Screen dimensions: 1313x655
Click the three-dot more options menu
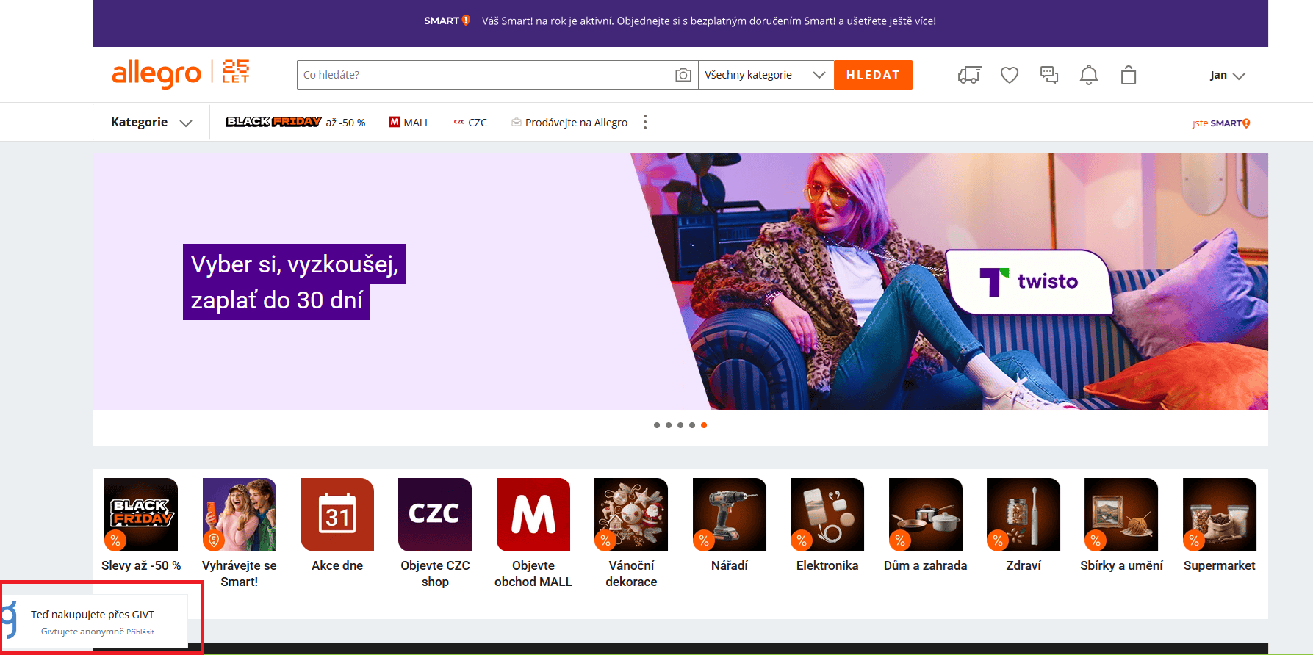[645, 123]
